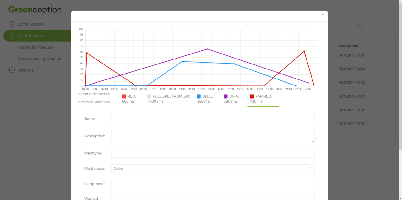Click the Light Recipes bulb icon
This screenshot has height=200, width=402.
pos(12,36)
